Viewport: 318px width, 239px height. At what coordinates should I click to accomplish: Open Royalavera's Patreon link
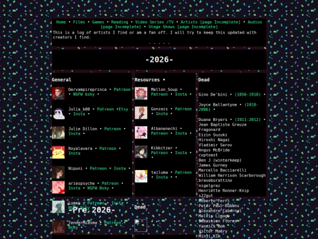pyautogui.click(x=108, y=149)
